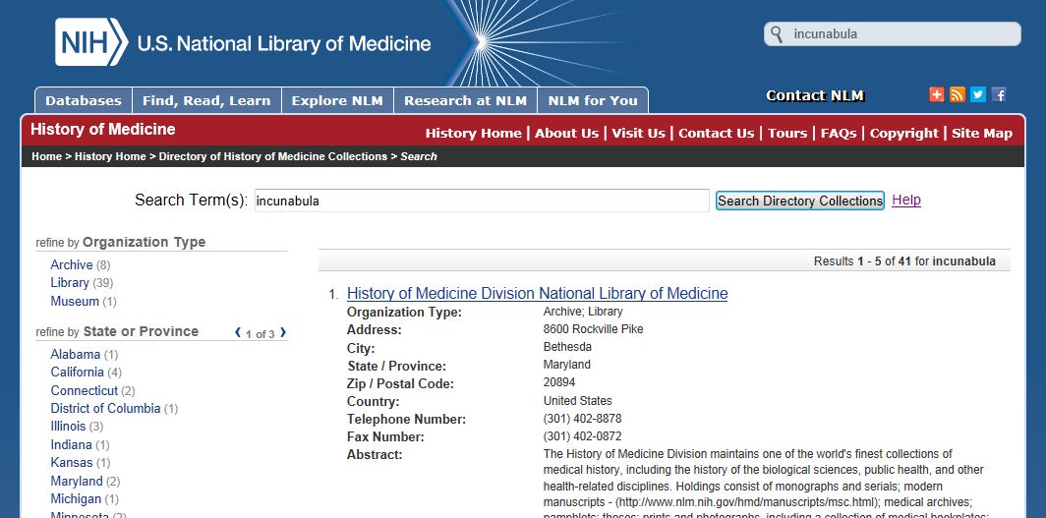Filter results by District of Columbia
Viewport: 1046px width, 518px height.
(x=105, y=408)
